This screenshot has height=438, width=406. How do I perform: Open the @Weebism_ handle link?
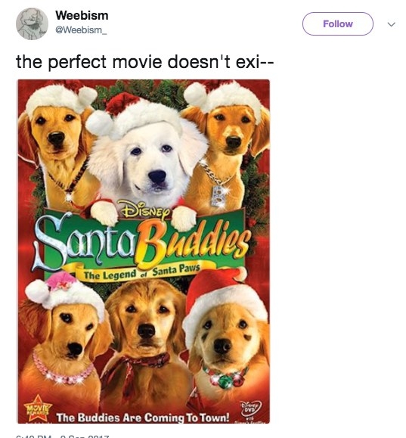point(81,30)
